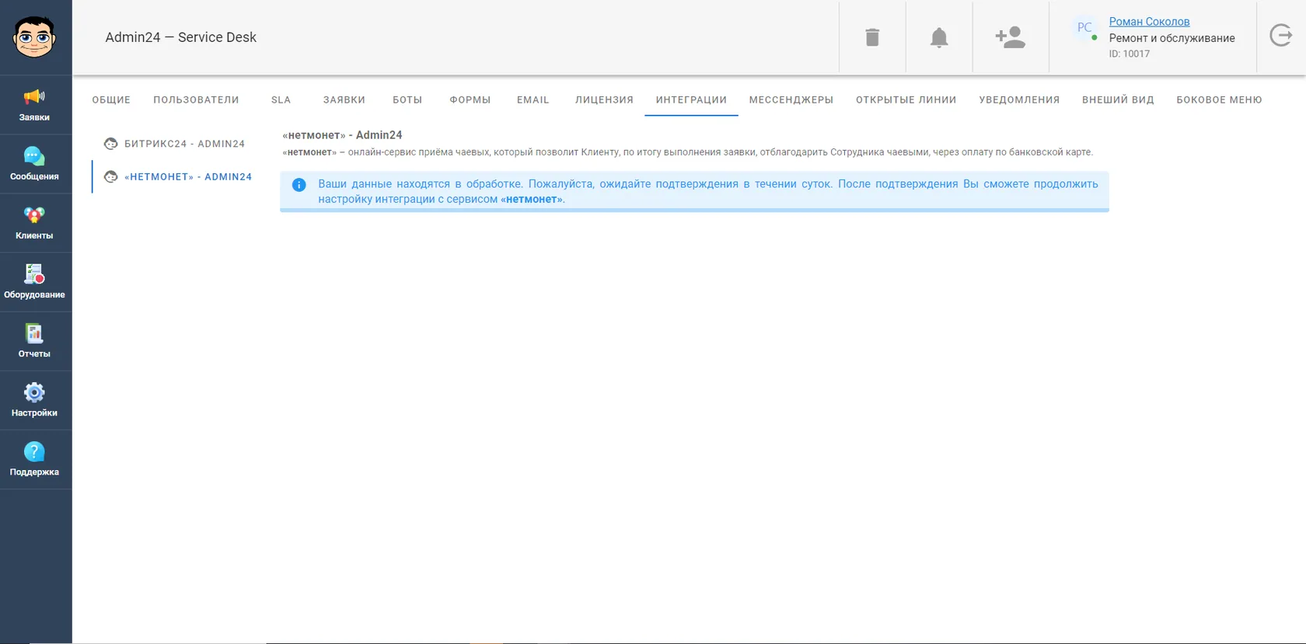The width and height of the screenshot is (1306, 644).
Task: Switch to the Открытые линии tab
Action: pos(906,100)
